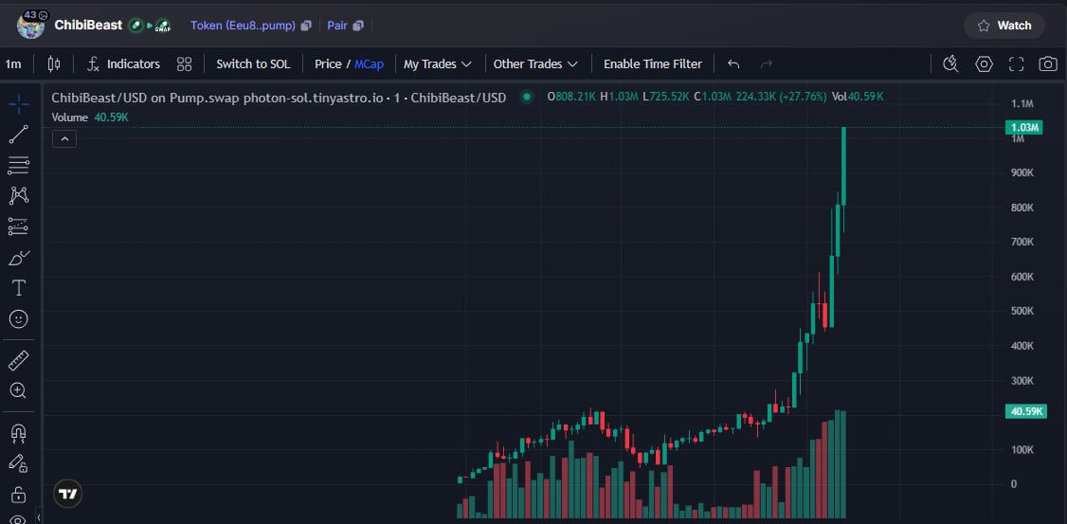Click the TradingView logo badge
Screen dimensions: 1067x524
coord(68,494)
